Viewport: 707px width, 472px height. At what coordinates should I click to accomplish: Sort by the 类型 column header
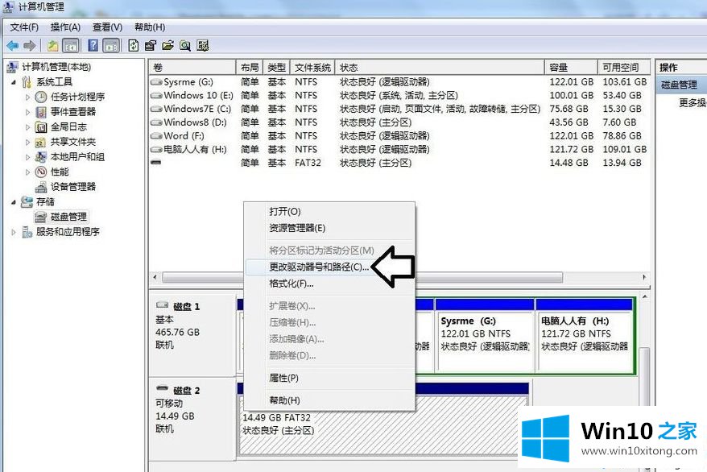(276, 68)
